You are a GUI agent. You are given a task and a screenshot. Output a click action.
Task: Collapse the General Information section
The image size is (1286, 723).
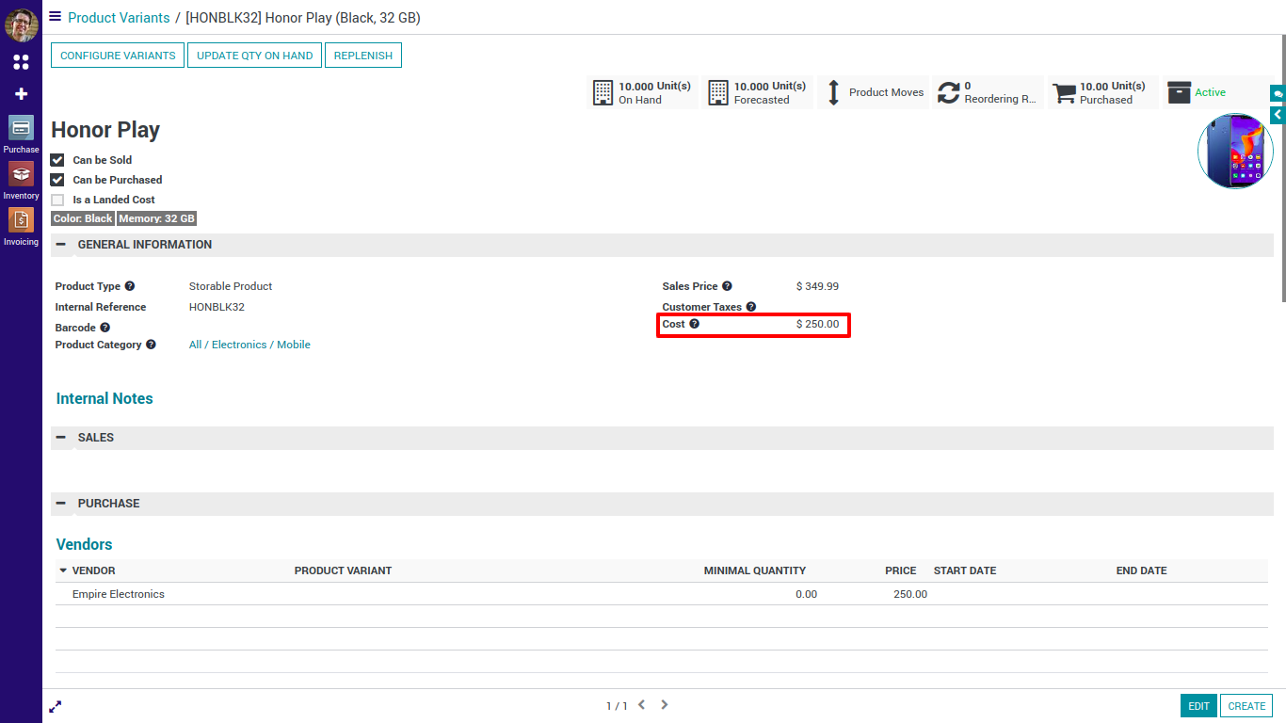pyautogui.click(x=61, y=245)
